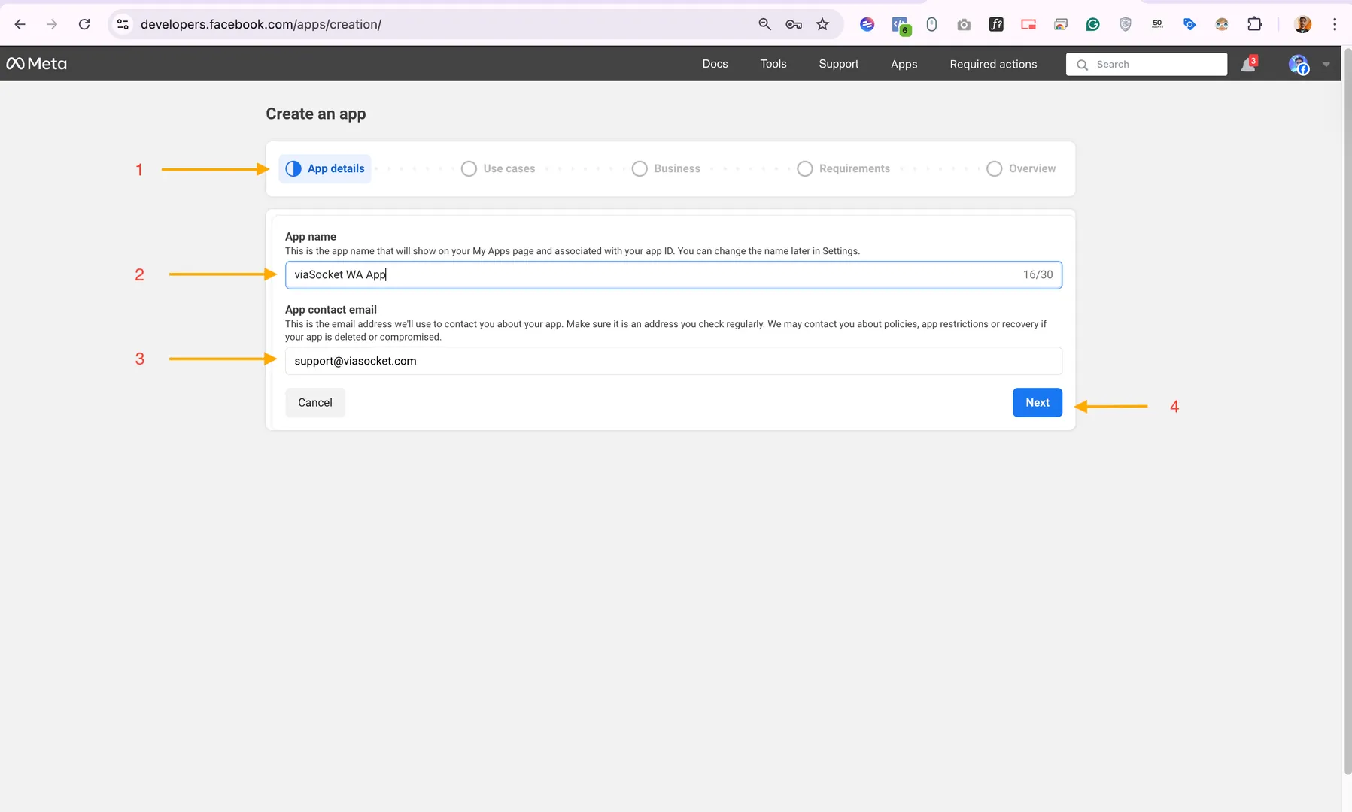This screenshot has width=1352, height=812.
Task: Click the shield extension icon
Action: 1126,25
